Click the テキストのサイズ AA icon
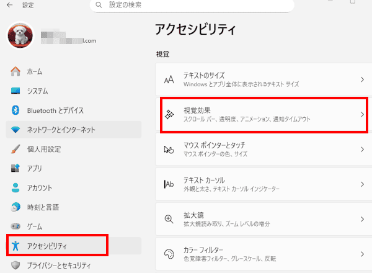 pyautogui.click(x=169, y=79)
